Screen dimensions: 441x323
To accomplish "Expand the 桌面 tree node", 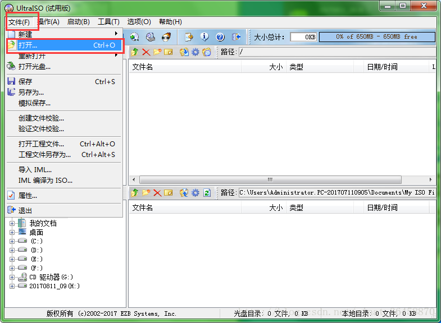I will [12, 232].
